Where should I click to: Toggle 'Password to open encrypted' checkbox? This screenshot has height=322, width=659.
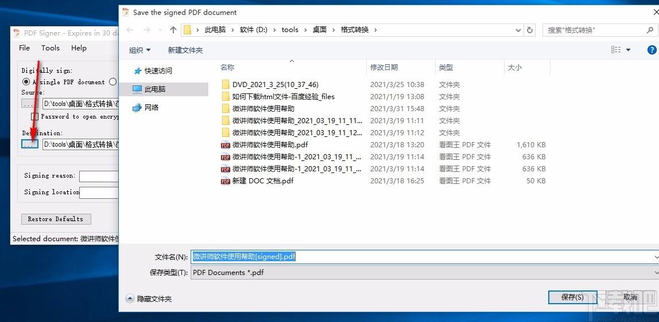click(x=34, y=116)
